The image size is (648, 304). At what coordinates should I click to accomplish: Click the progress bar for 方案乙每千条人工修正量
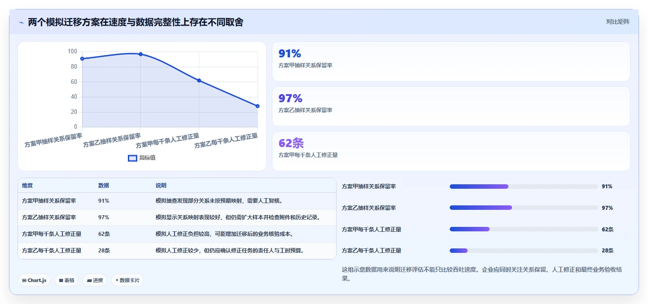tap(524, 251)
